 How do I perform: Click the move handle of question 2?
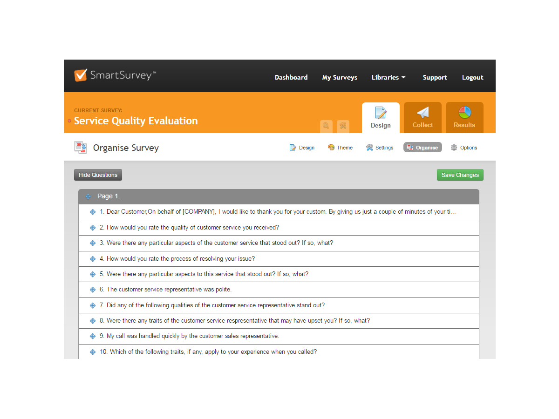pyautogui.click(x=93, y=228)
